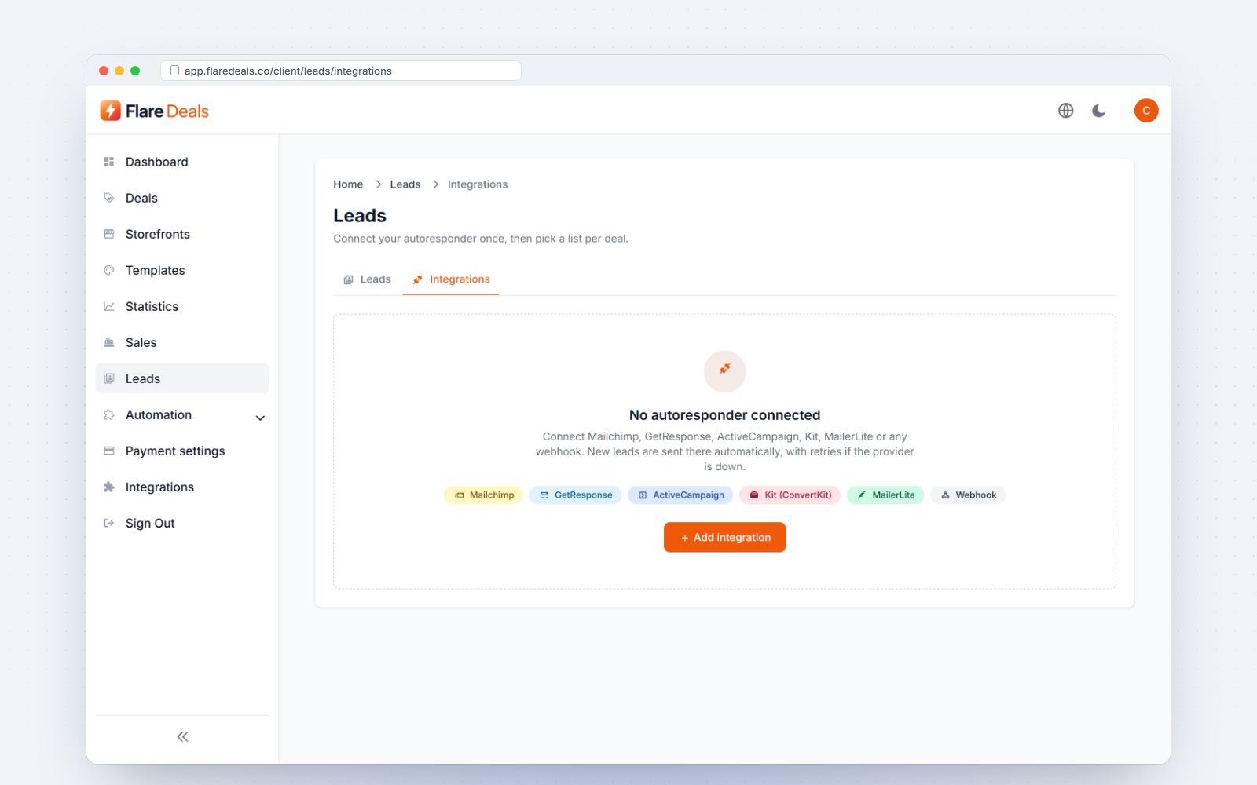The width and height of the screenshot is (1257, 785).
Task: Click the Integrations breadcrumb text
Action: coord(478,184)
